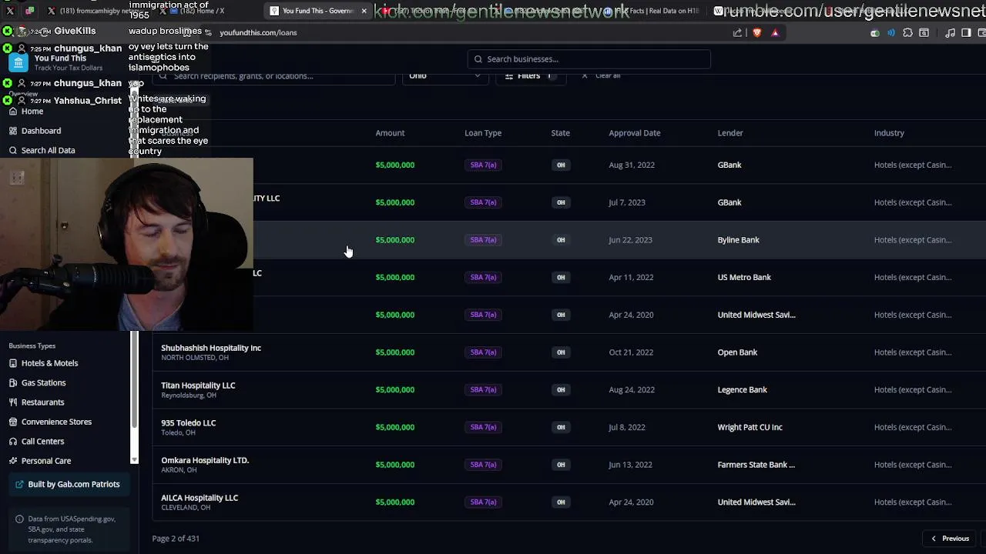Click the Loan Type column header
The width and height of the screenshot is (986, 554).
[483, 133]
